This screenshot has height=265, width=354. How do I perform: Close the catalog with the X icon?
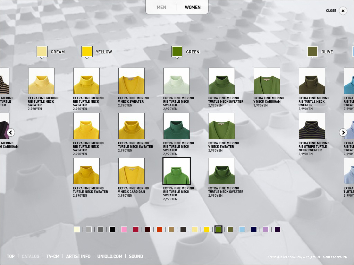coord(343,11)
